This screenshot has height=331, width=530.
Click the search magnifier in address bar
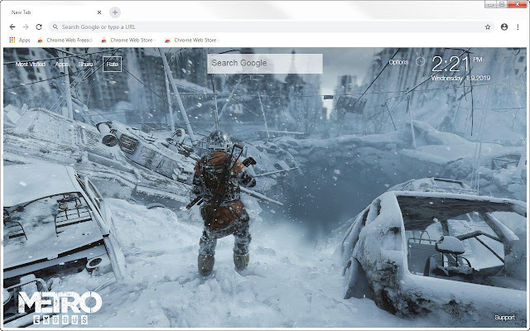coord(55,26)
